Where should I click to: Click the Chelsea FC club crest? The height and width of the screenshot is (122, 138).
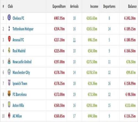[9, 17]
